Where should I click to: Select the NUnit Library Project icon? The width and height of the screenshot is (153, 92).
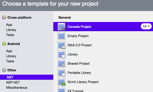(61, 82)
